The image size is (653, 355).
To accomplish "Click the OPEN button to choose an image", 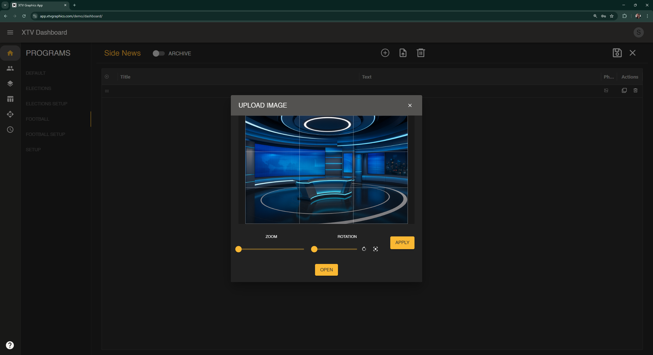I will 326,270.
